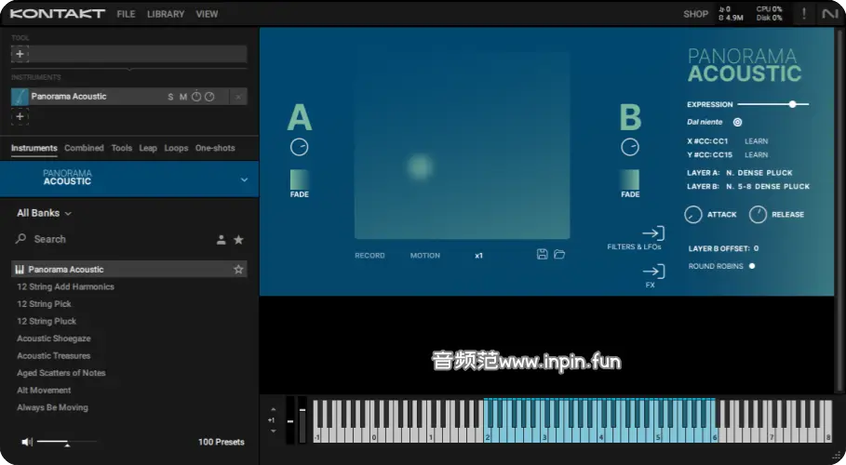Click the Layer A volume knob
The height and width of the screenshot is (465, 846).
[300, 147]
